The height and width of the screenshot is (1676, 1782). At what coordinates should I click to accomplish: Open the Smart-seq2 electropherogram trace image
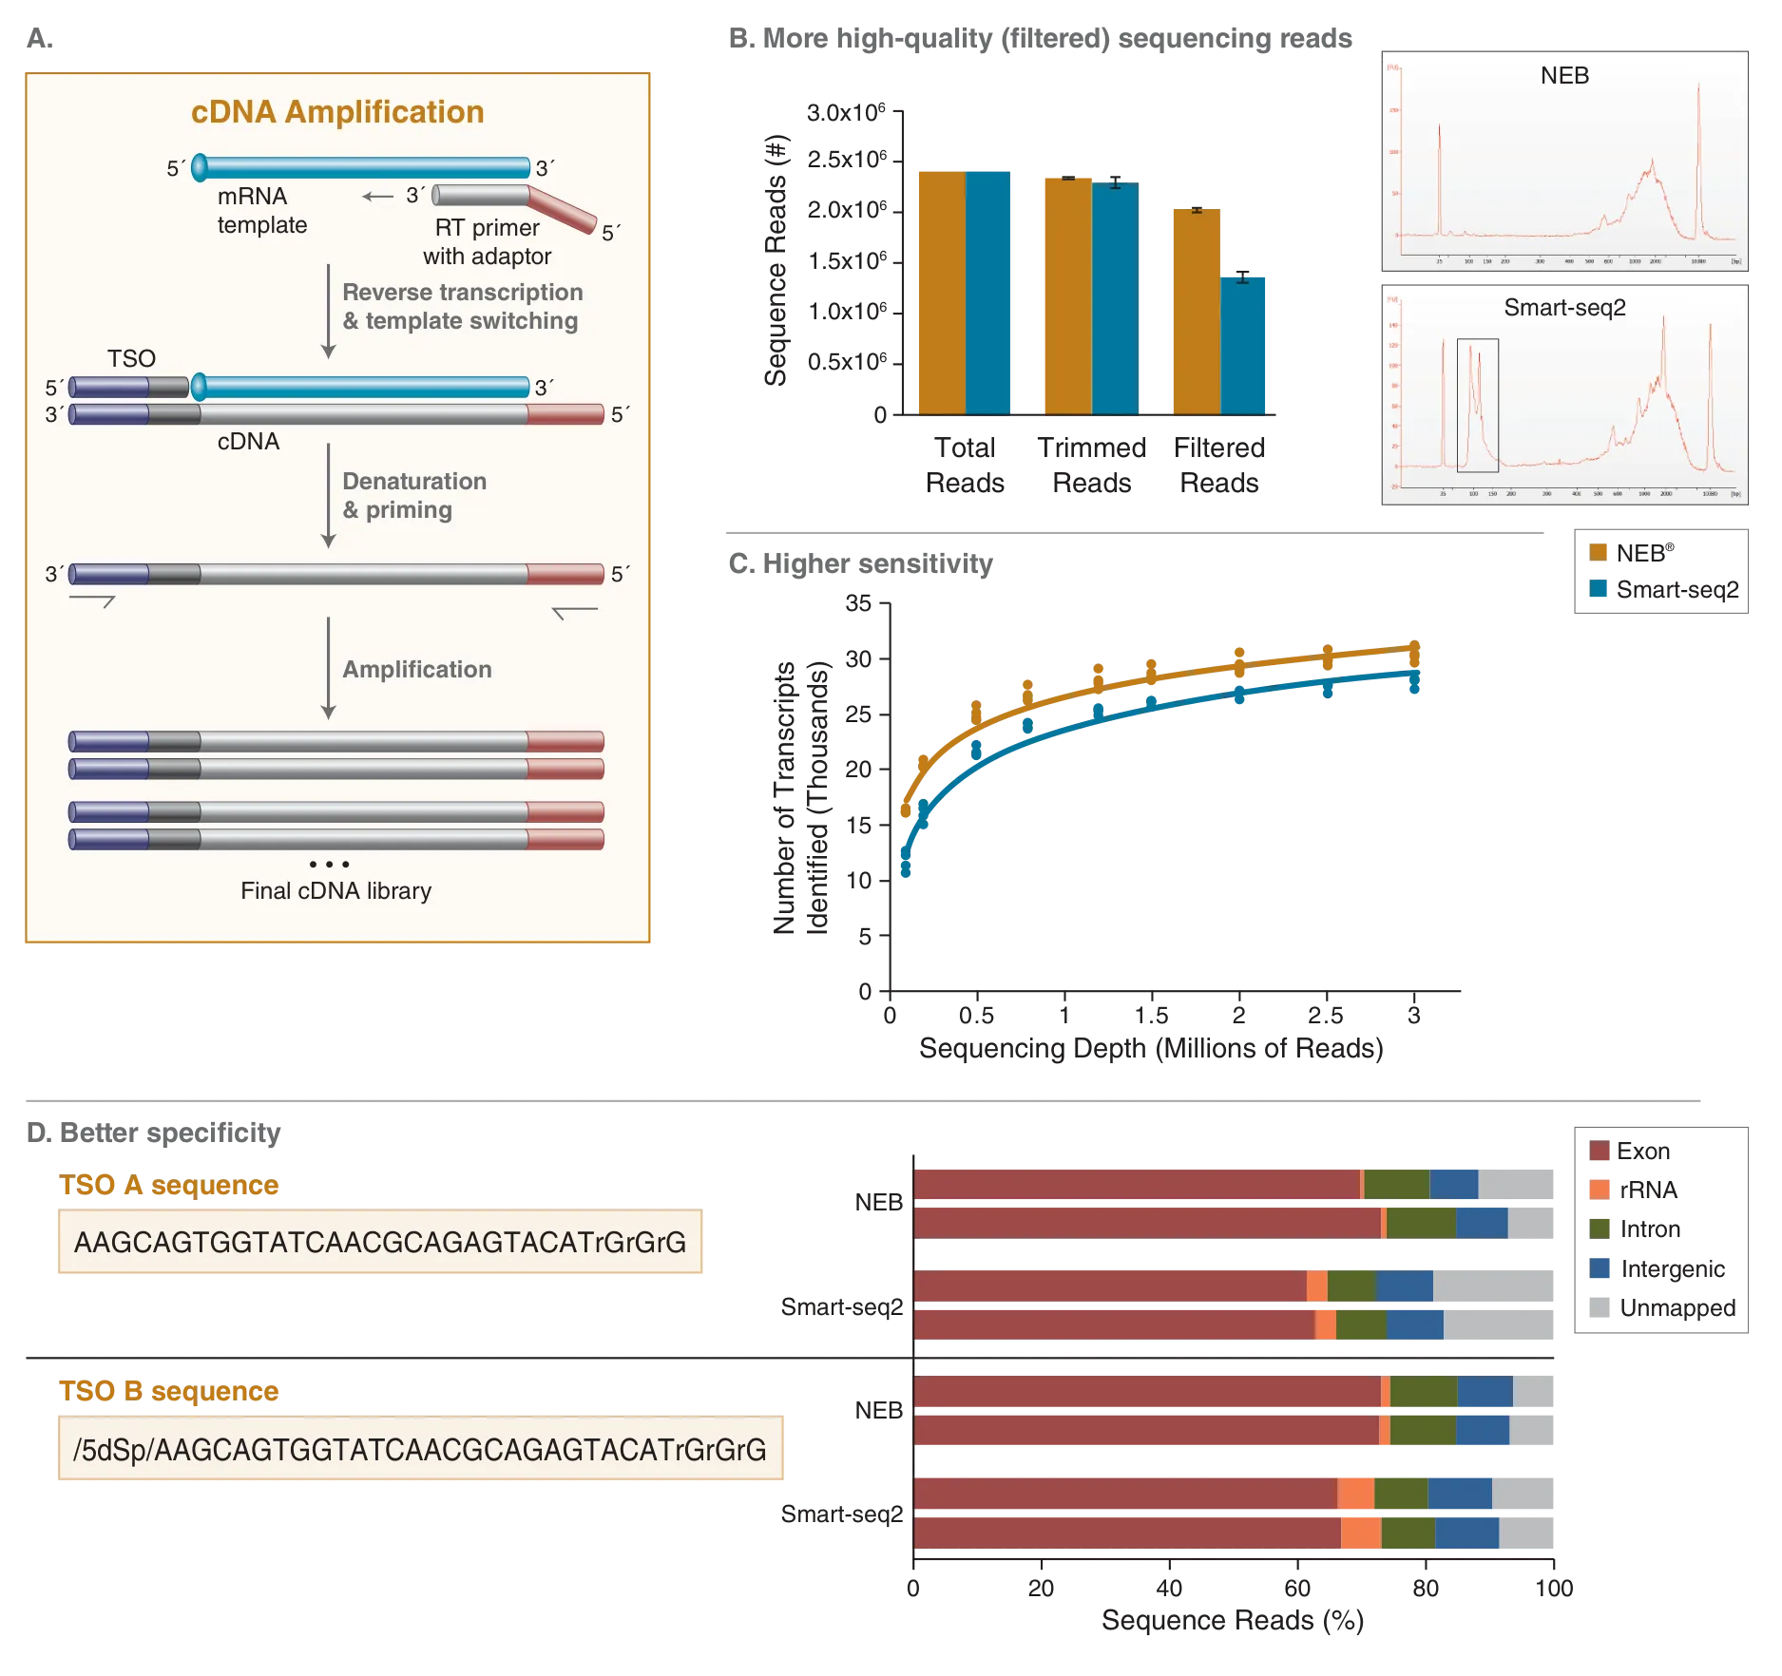pyautogui.click(x=1563, y=397)
